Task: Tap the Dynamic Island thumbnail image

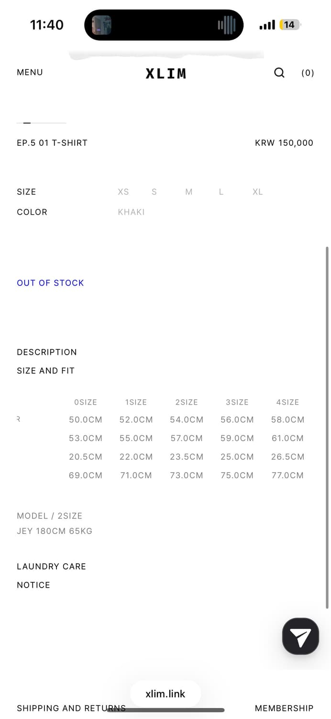Action: (x=102, y=25)
